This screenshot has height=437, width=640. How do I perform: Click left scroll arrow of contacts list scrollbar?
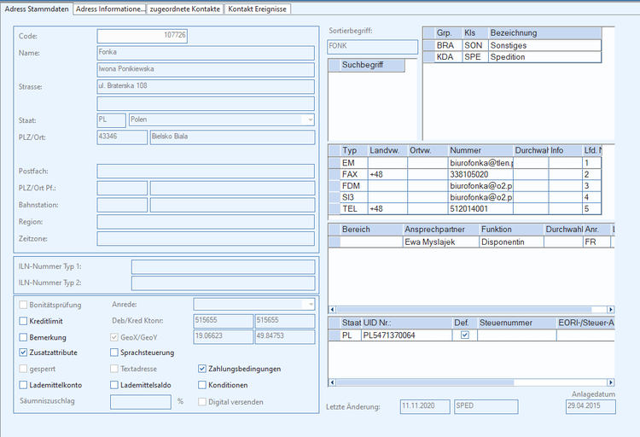332,310
